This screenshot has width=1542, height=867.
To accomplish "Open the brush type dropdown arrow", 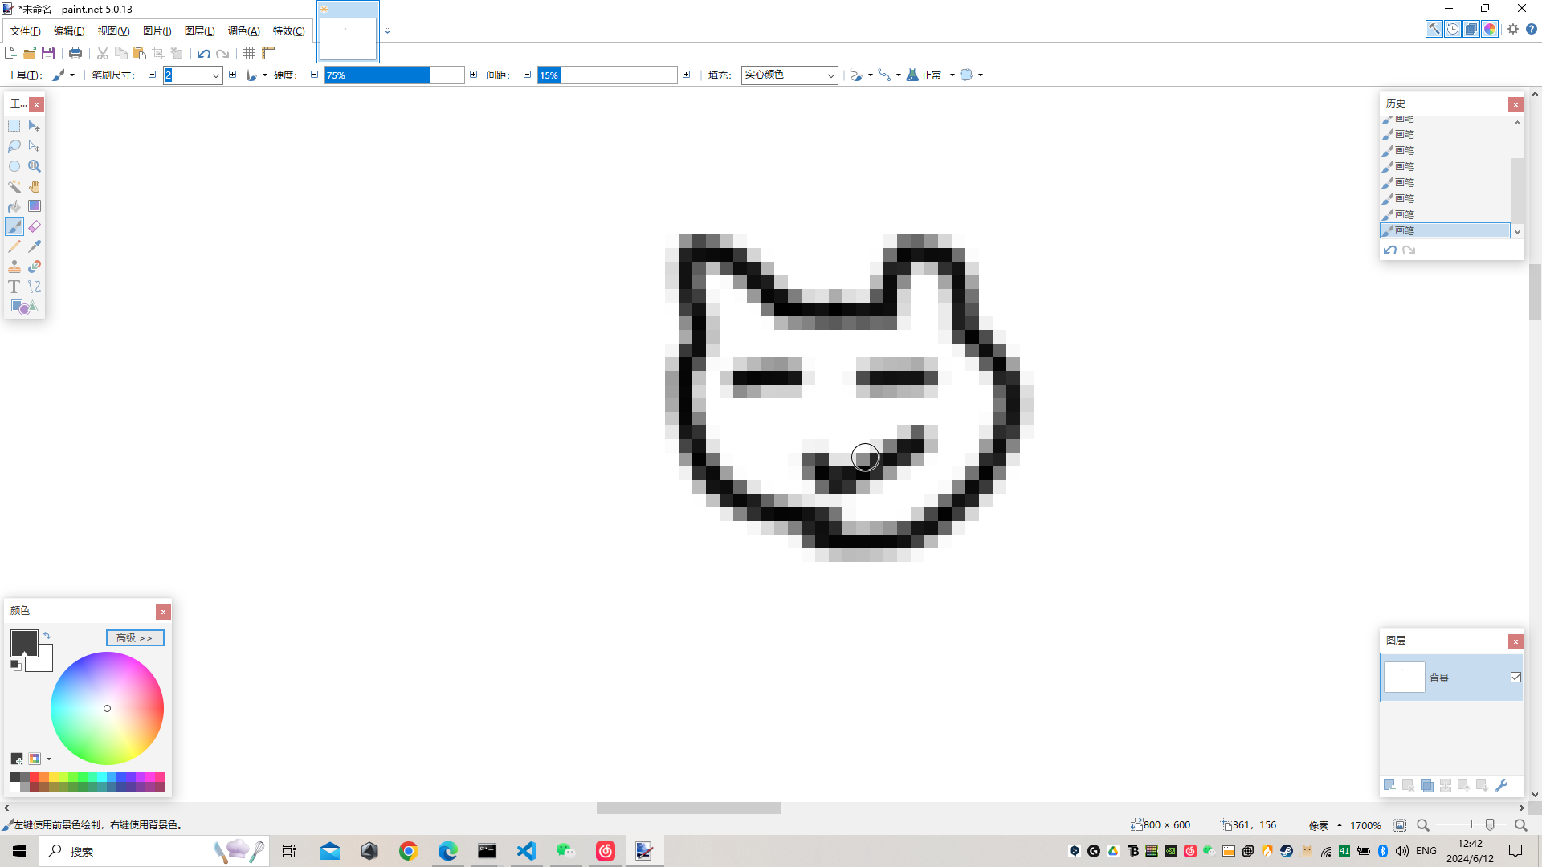I will [73, 75].
